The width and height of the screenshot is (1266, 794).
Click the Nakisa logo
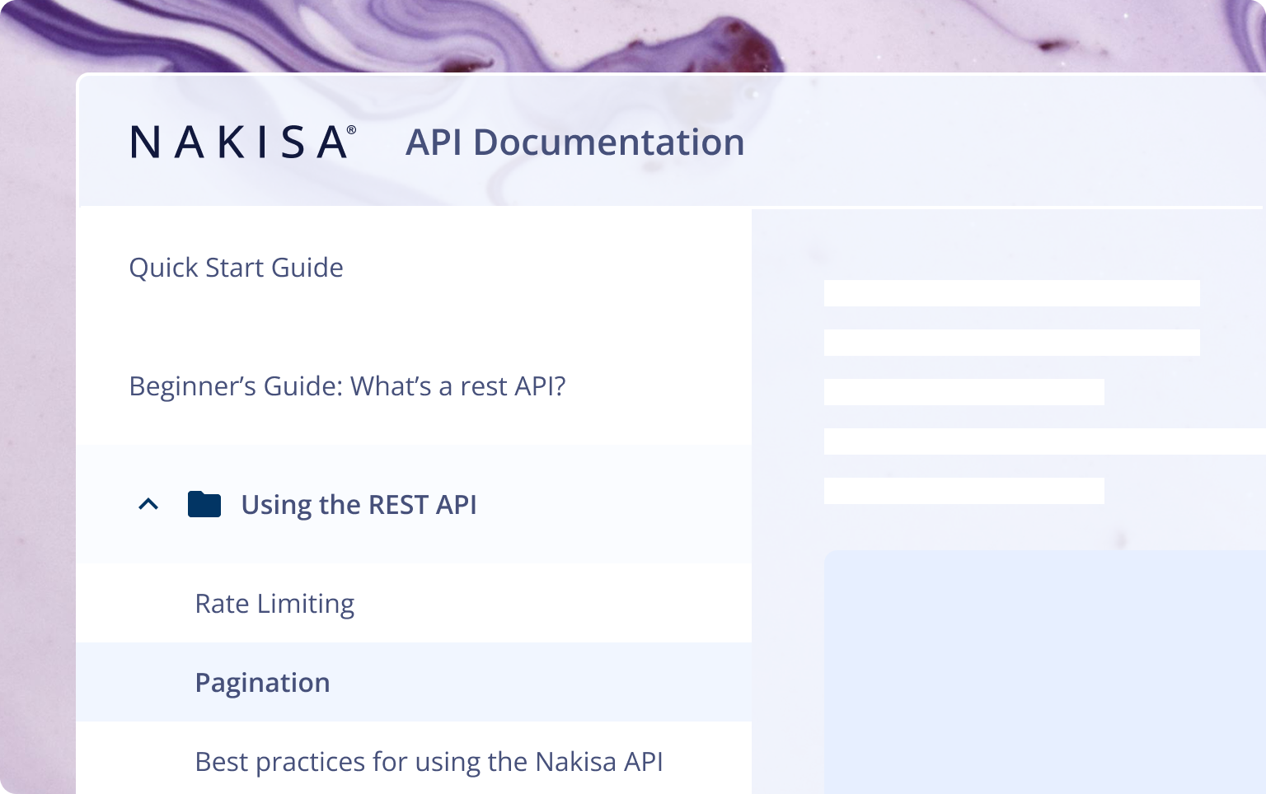(x=243, y=142)
